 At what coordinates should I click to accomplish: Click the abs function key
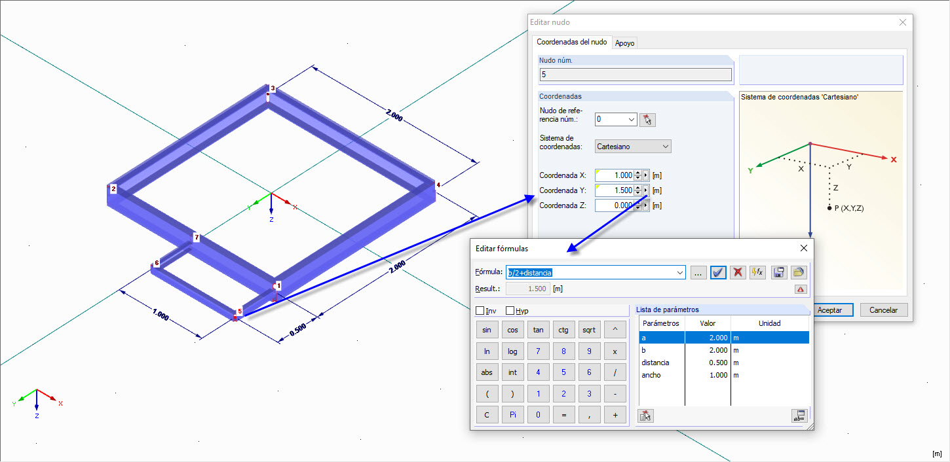pos(487,372)
